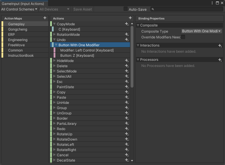Select the Engineering action map
Screen dimensions: 225x165
tap(18, 40)
